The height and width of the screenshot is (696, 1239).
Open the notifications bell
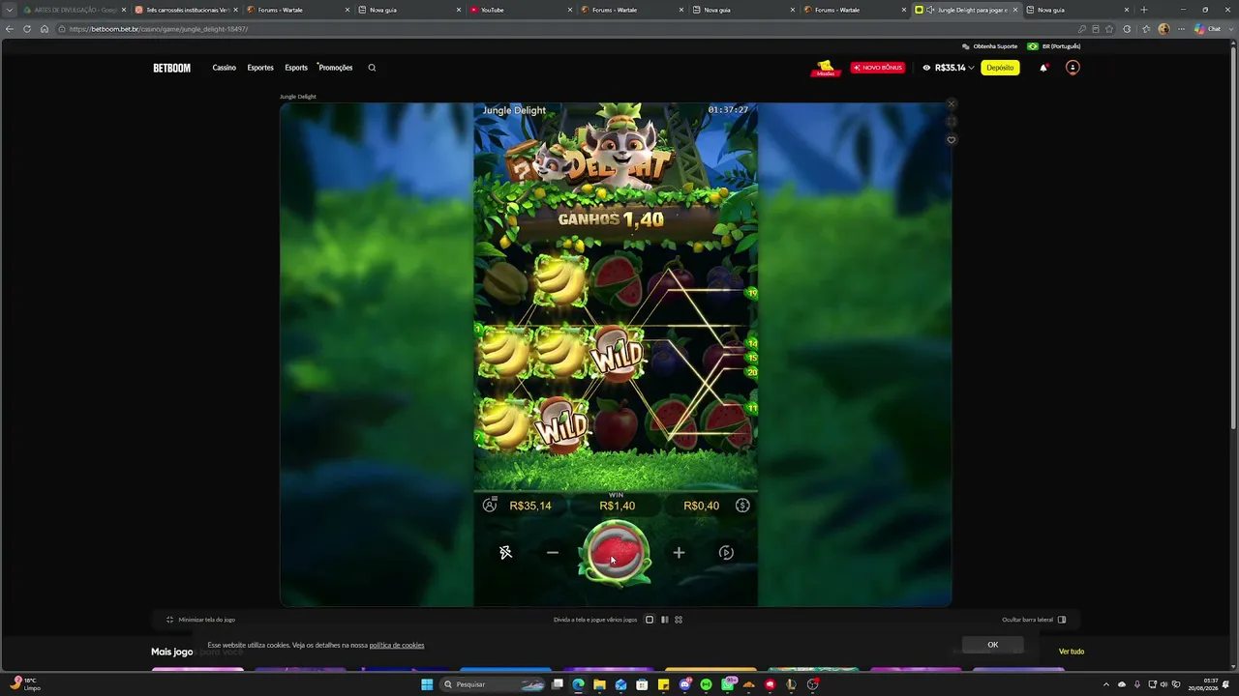(x=1043, y=68)
